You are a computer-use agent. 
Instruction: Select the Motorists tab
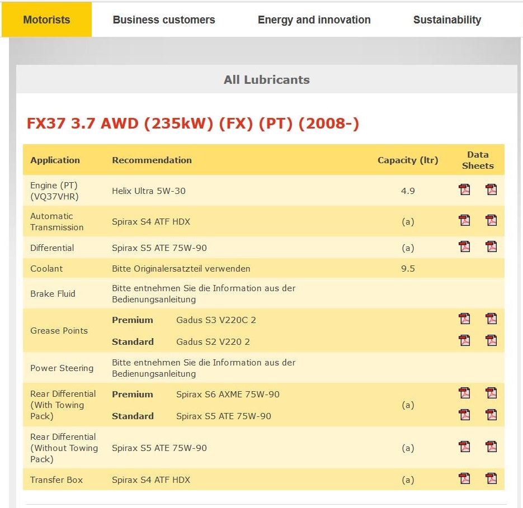(46, 20)
